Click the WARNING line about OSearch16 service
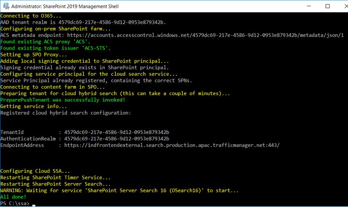This screenshot has width=348, height=208. pos(120,190)
